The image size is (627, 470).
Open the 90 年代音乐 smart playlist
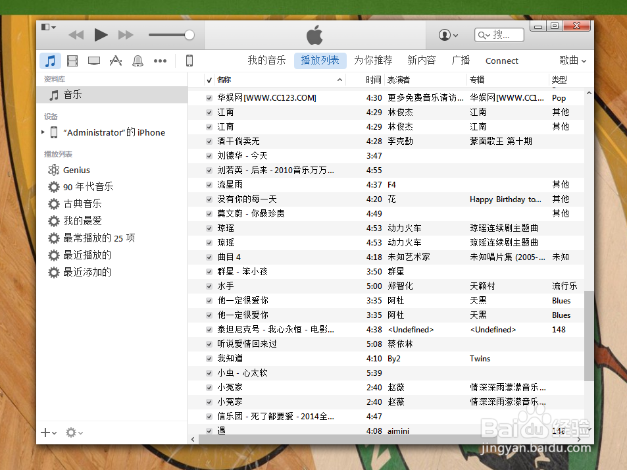(x=88, y=187)
